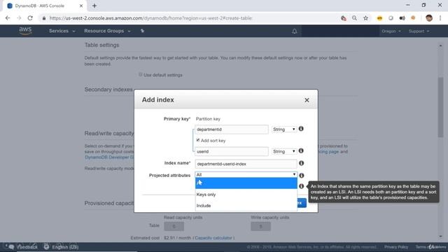Select the highlighted All option
The image size is (448, 252).
pos(246,183)
